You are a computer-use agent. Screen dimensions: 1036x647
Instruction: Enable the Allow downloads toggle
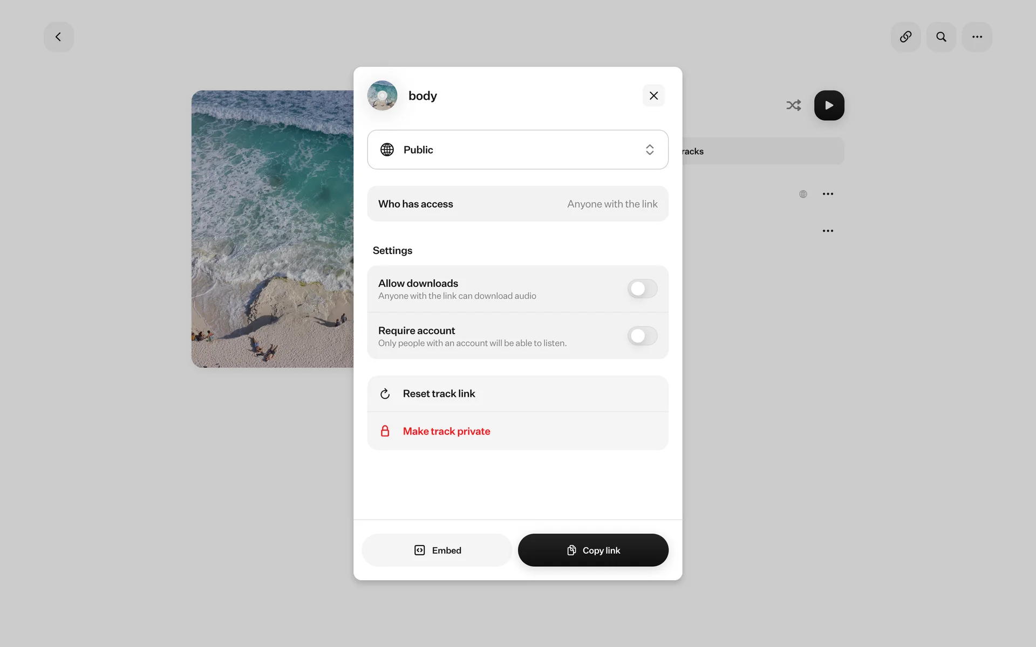click(x=642, y=289)
